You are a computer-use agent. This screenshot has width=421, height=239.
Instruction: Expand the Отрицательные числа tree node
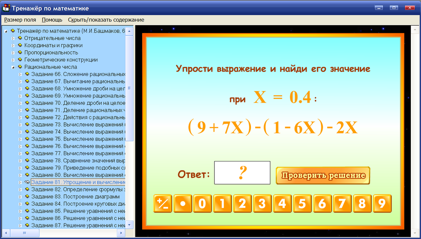[x=12, y=38]
